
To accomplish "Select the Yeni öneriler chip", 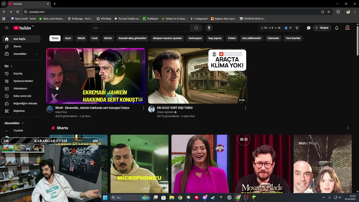I will [293, 38].
